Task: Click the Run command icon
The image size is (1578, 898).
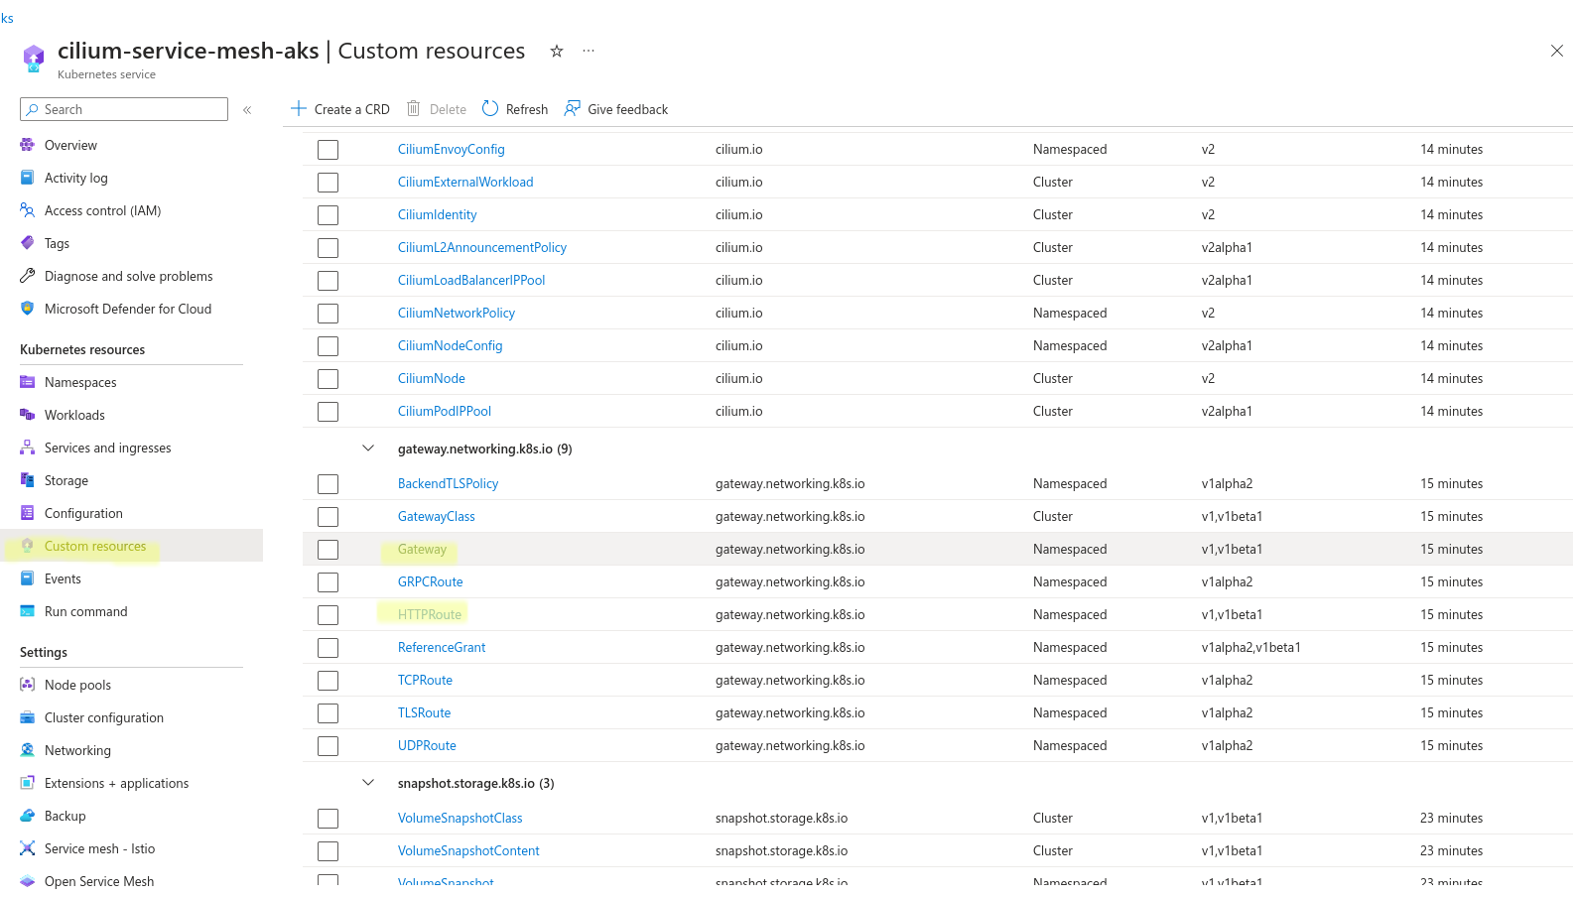Action: pos(27,611)
